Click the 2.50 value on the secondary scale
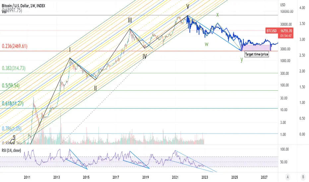309x182 pixels. click(x=302, y=55)
